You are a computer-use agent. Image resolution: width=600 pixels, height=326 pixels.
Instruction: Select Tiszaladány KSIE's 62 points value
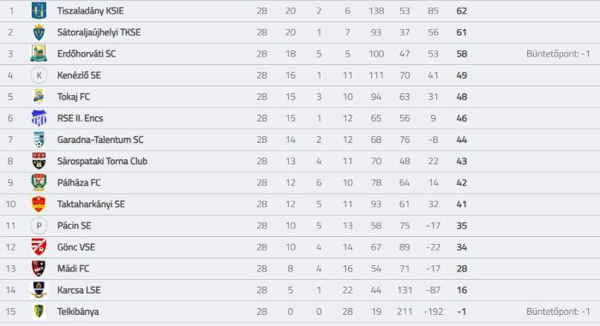click(x=461, y=11)
